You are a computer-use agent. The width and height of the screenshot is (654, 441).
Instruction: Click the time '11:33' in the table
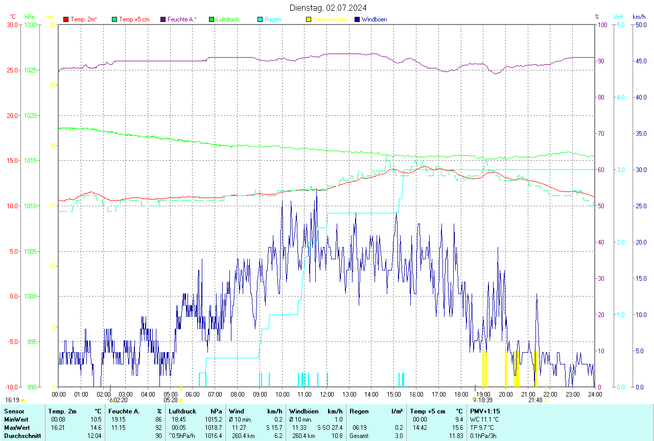(x=299, y=427)
